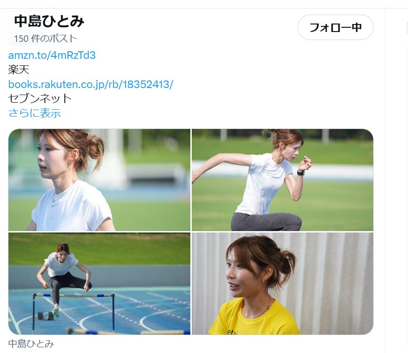Expand post text with さらに表示

pos(35,113)
